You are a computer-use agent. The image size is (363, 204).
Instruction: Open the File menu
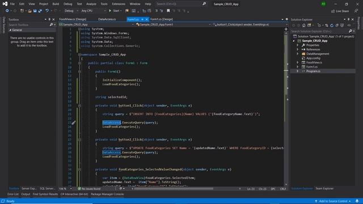(x=12, y=4)
